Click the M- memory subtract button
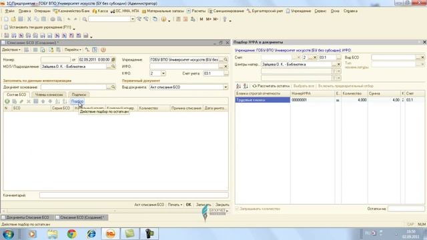 click(x=216, y=19)
